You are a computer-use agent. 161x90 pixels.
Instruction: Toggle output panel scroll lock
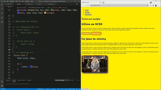72,80
